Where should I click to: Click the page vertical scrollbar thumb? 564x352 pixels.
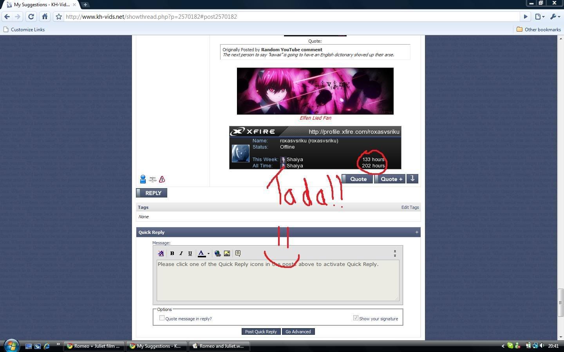click(560, 302)
